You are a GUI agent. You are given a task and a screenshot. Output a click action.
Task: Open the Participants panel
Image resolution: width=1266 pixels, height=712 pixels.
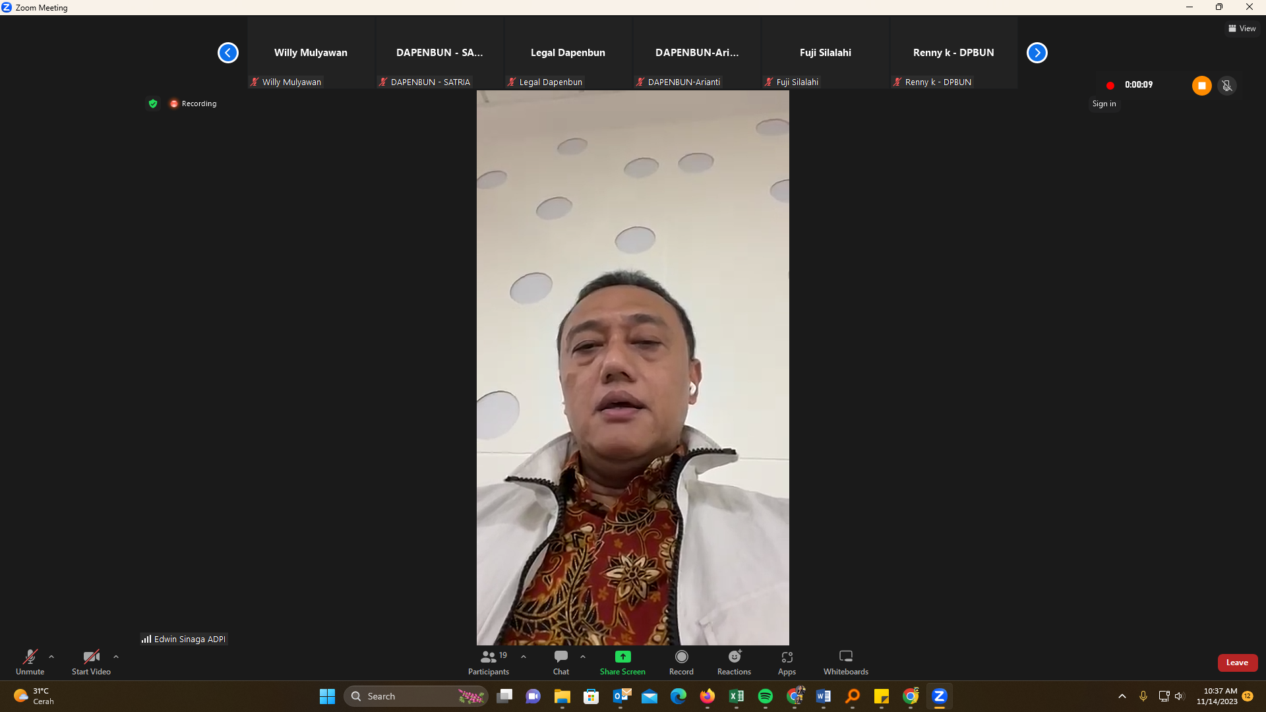[x=488, y=662]
